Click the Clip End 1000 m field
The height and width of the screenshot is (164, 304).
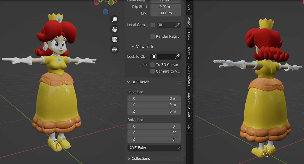tap(165, 13)
